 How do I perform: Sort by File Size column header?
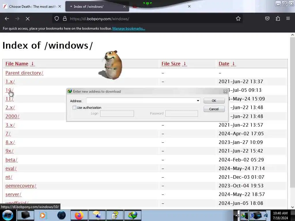tap(171, 64)
